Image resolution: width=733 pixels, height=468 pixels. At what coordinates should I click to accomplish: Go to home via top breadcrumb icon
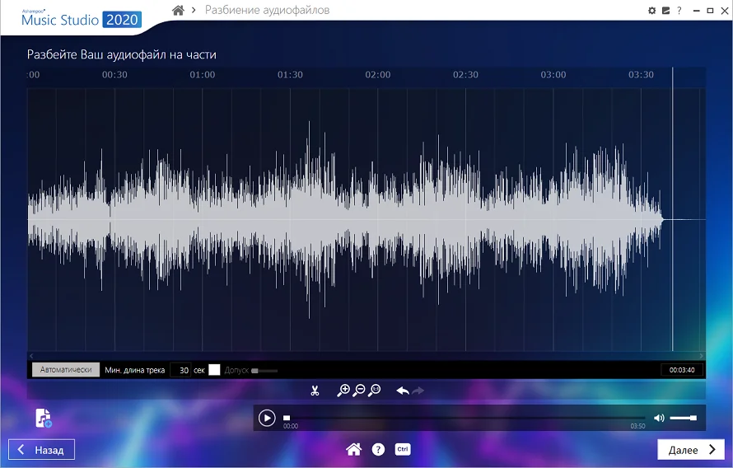[179, 10]
